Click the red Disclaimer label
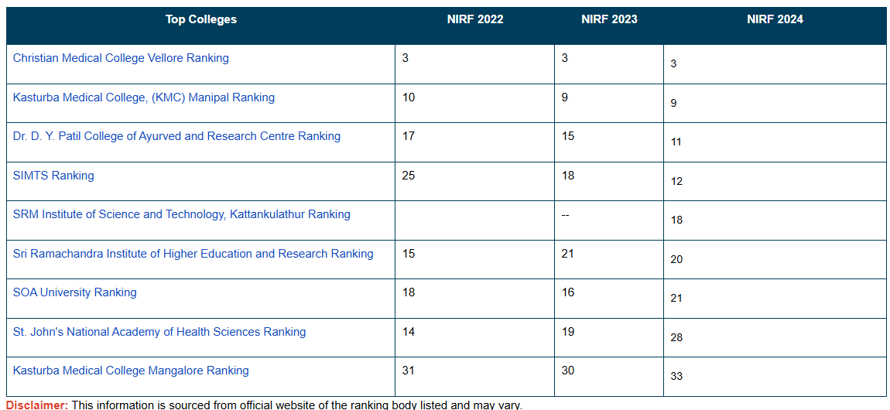Viewport: 890px width, 410px height. click(37, 405)
